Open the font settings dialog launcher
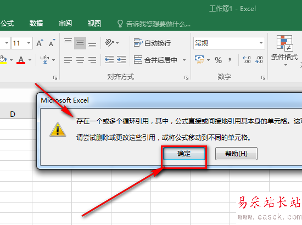The image size is (302, 225). point(55,77)
